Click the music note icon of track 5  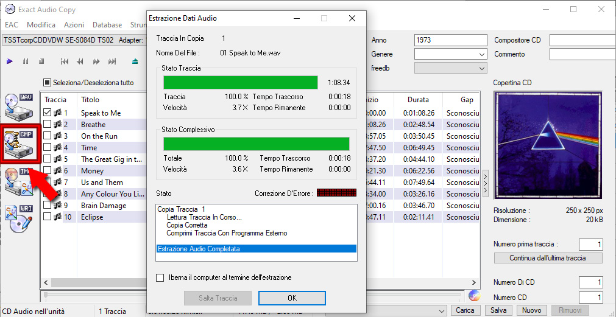[x=57, y=159]
